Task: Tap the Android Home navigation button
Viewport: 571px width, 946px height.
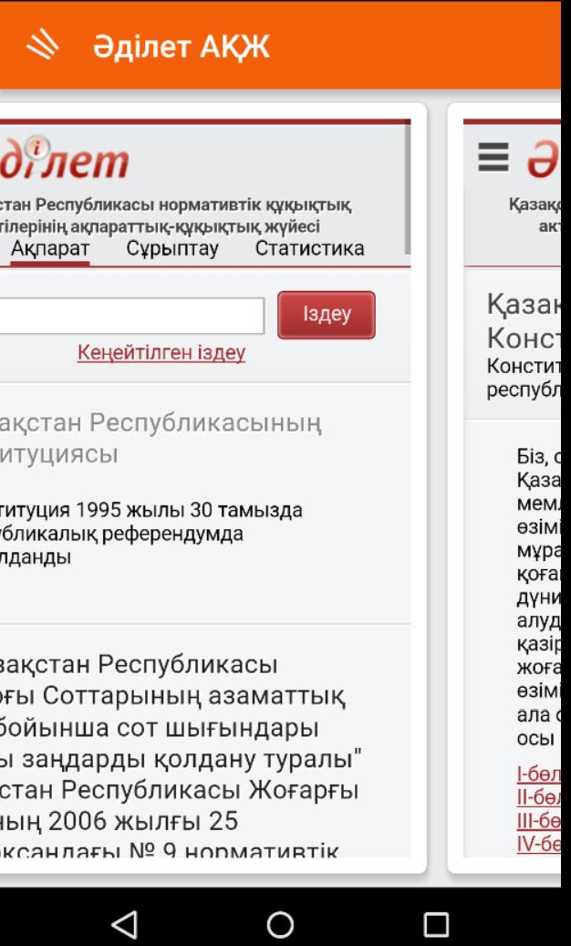Action: click(280, 924)
